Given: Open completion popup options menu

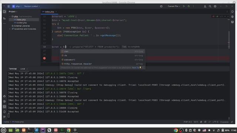Looking at the screenshot, I should click(143, 68).
